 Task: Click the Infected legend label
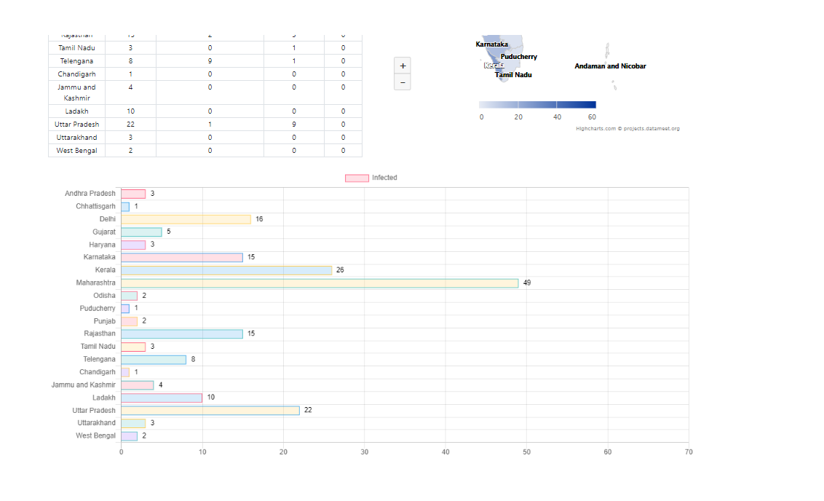384,178
